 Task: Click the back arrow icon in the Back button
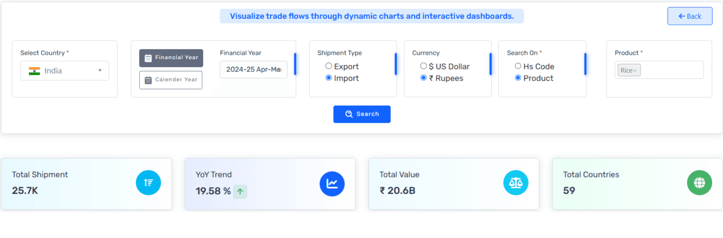pos(681,16)
